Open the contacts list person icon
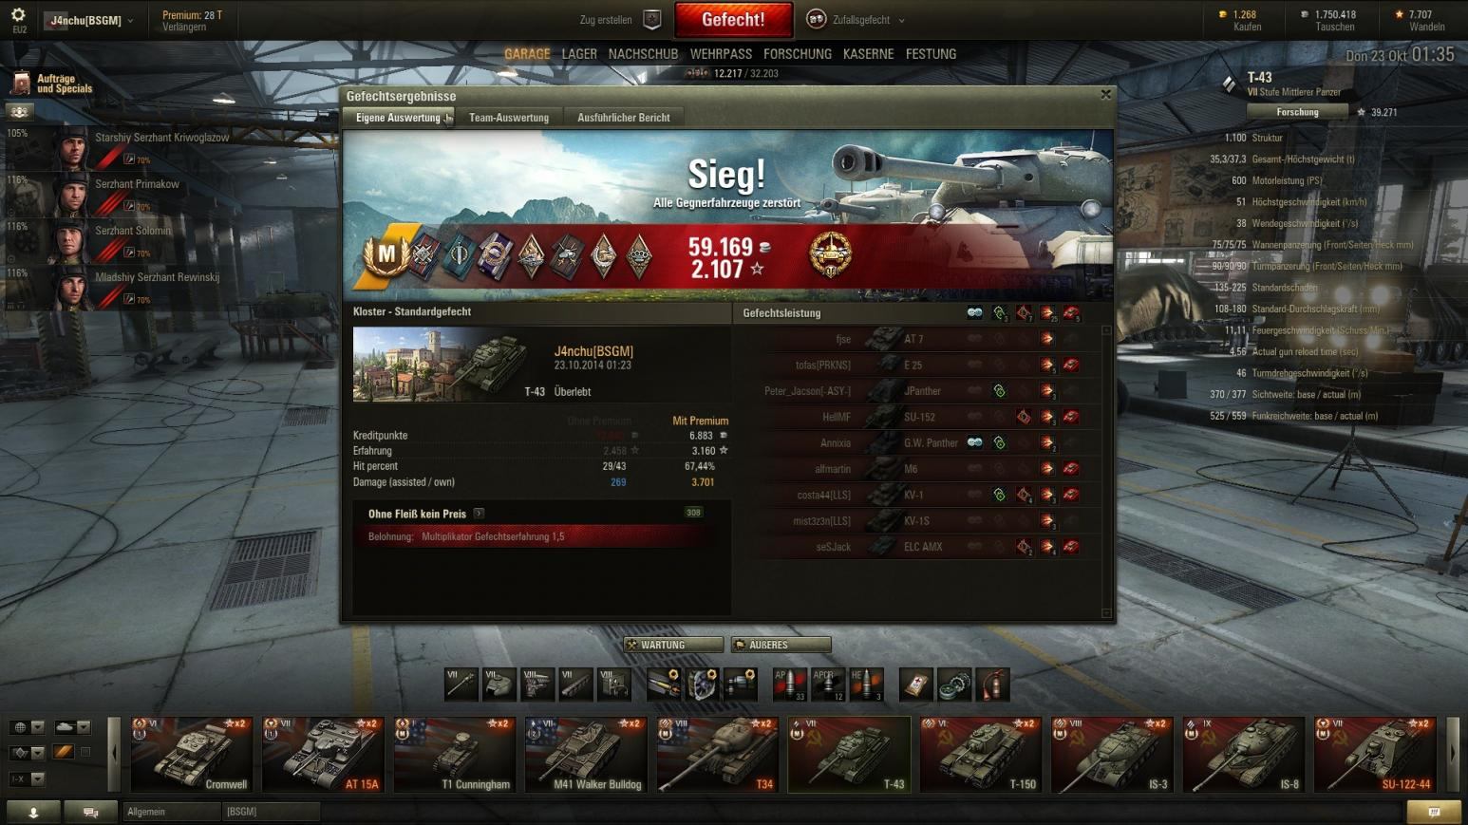 (x=33, y=812)
